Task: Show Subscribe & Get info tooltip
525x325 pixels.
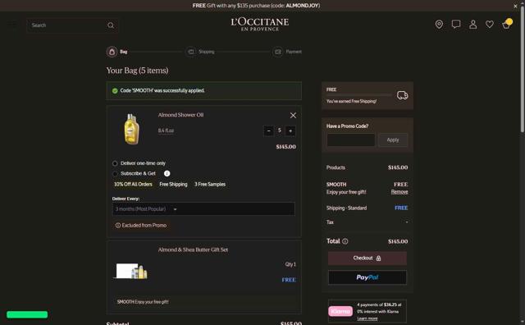Action: tap(167, 173)
